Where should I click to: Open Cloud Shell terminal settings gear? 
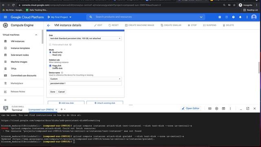pyautogui.click(x=217, y=109)
